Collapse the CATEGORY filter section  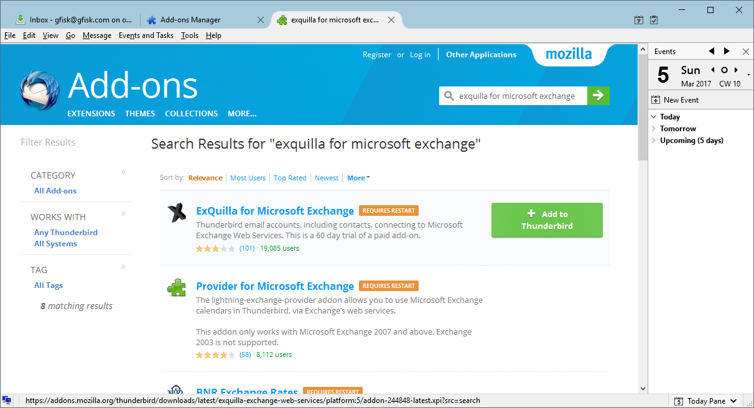click(123, 172)
